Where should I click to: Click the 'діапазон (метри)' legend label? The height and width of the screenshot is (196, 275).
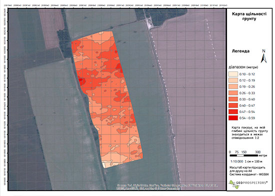[243, 67]
